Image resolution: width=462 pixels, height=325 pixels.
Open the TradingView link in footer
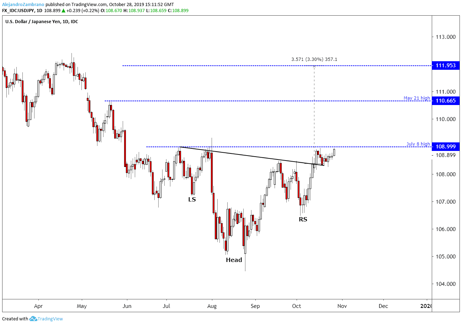[50, 319]
